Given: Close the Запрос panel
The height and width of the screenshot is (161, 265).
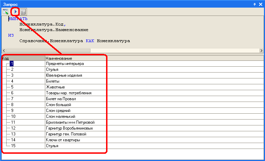Looking at the screenshot, I should (261, 4).
